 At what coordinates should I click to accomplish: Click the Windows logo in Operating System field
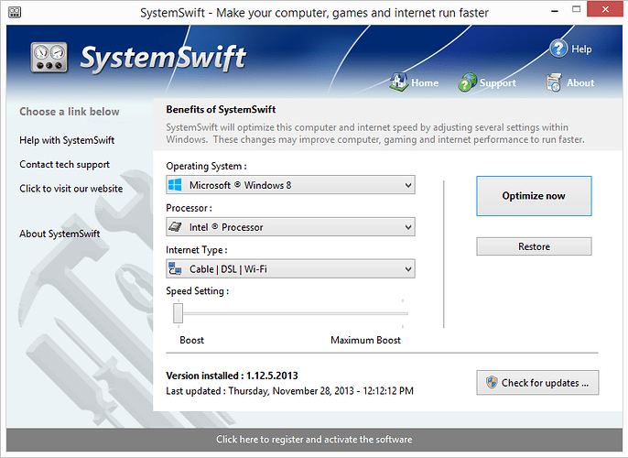coord(177,185)
